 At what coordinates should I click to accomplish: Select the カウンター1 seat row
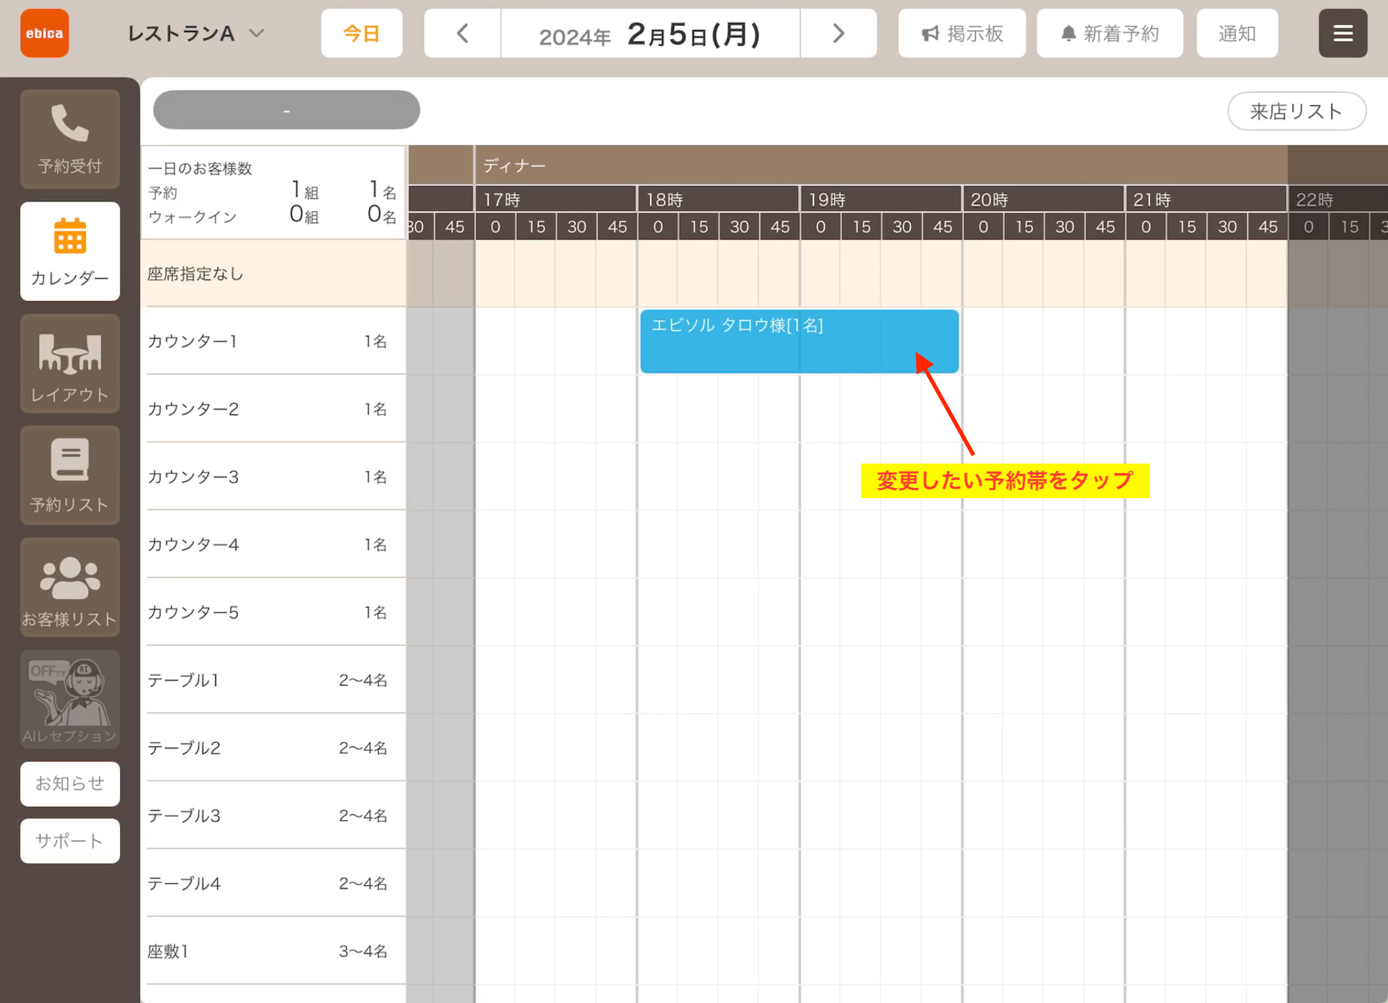[x=273, y=341]
